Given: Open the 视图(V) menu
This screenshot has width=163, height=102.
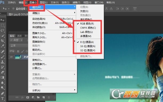Looking at the screenshot, I should [x=87, y=2].
